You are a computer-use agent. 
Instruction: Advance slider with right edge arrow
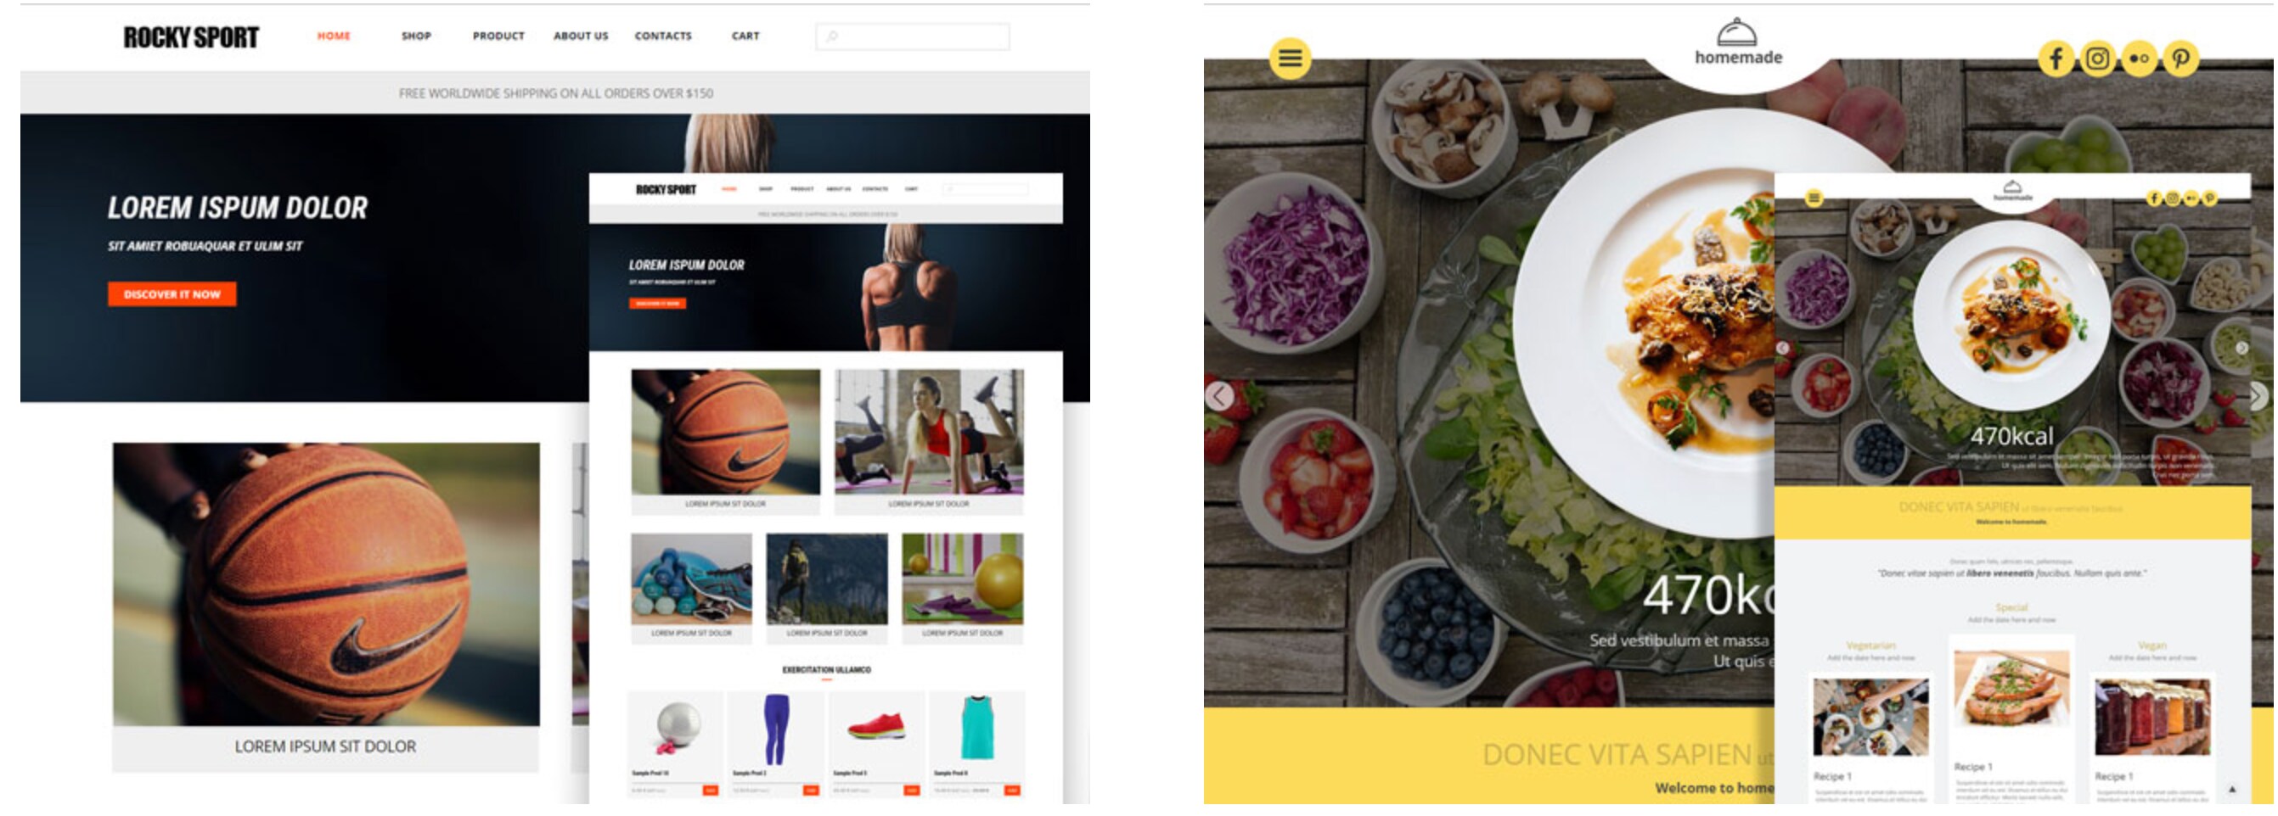pos(2261,395)
